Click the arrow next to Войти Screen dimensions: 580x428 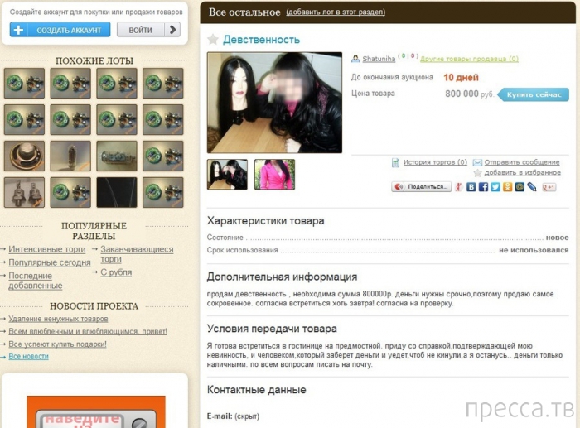172,30
